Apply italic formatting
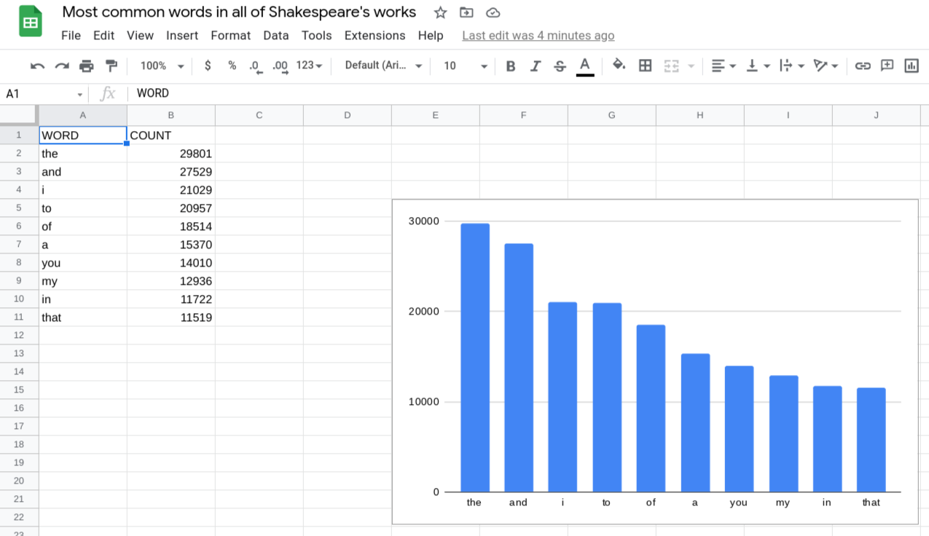Screen dimensions: 929x536 (x=535, y=66)
